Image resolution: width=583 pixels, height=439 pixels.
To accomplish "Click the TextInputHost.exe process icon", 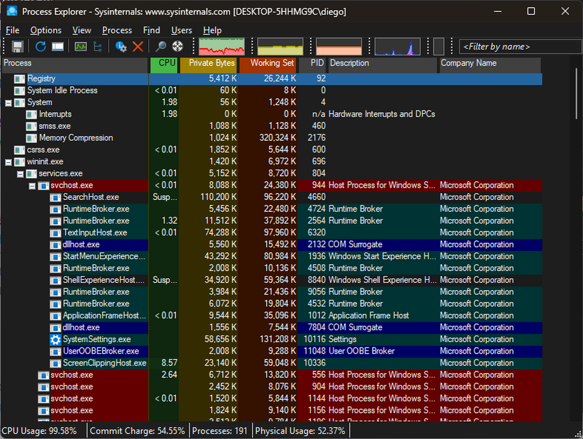I will [56, 233].
